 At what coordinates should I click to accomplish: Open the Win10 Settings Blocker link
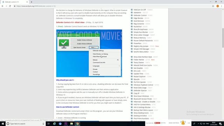point(142,107)
